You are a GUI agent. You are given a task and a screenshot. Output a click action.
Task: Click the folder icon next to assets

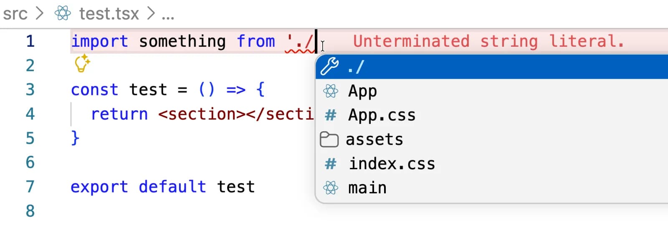329,140
